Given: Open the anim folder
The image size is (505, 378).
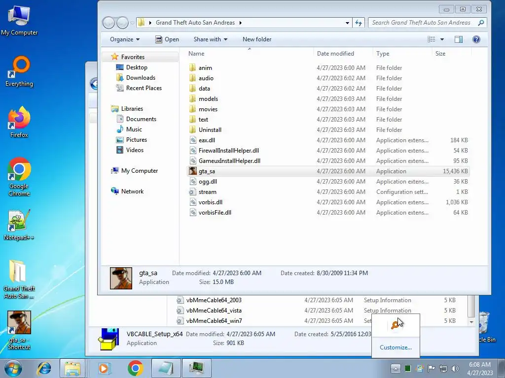Looking at the screenshot, I should [x=328, y=68].
